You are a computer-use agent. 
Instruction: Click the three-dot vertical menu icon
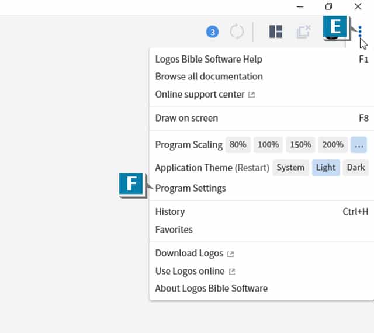[x=360, y=32]
